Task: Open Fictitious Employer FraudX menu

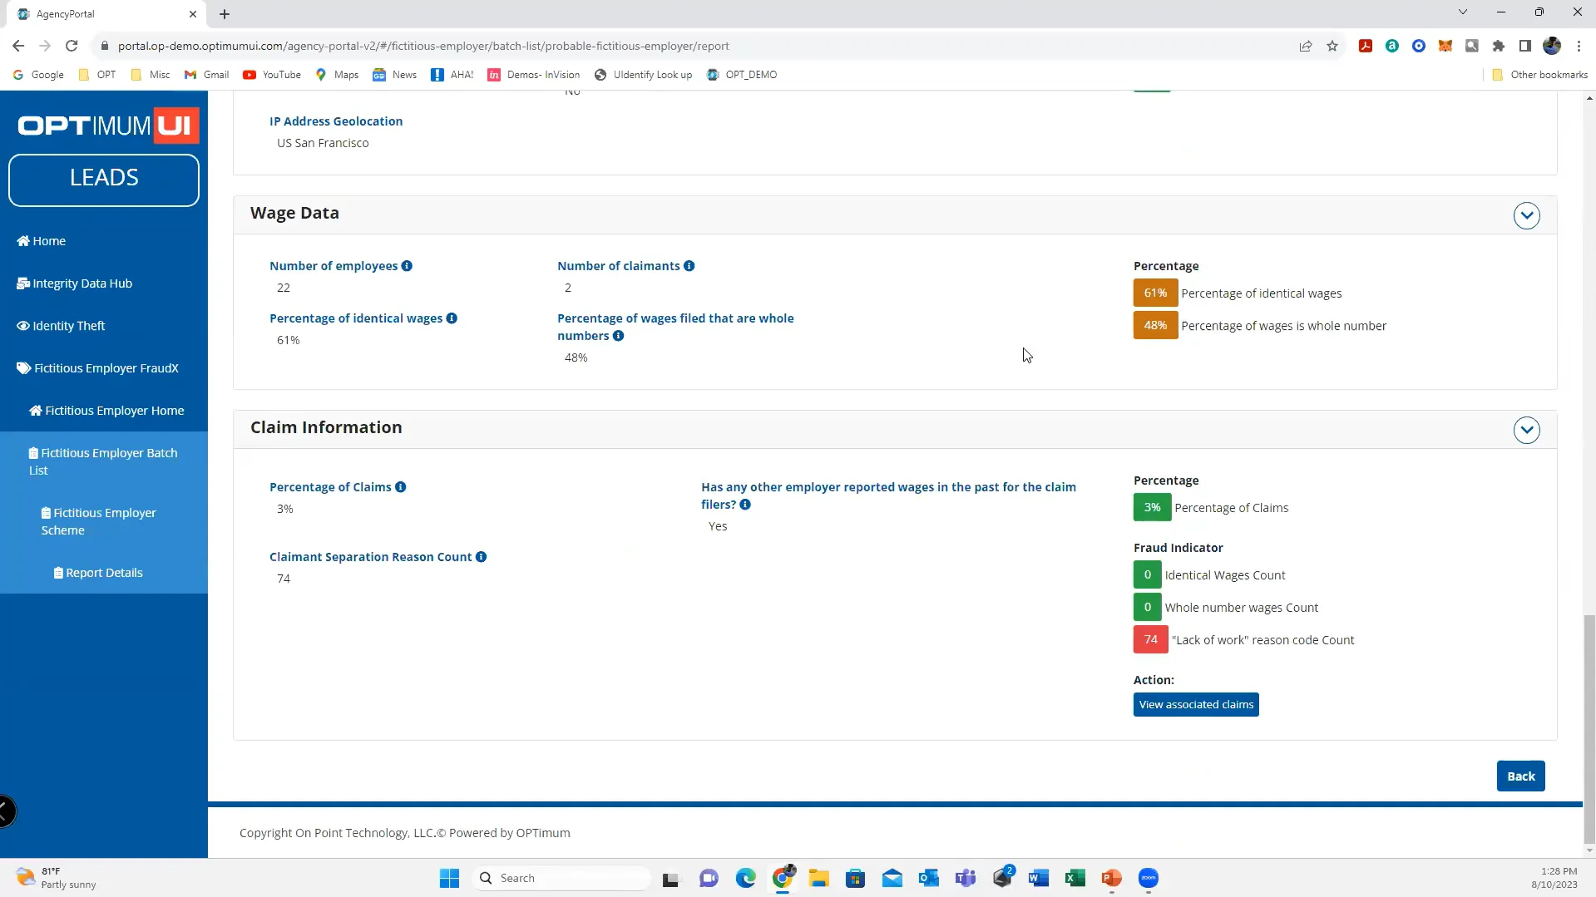Action: click(x=98, y=368)
